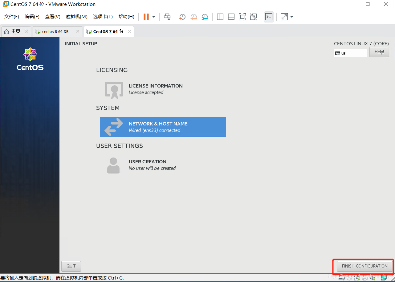Take a snapshot of the VM
Viewport: 395px width, 282px height.
pyautogui.click(x=182, y=17)
